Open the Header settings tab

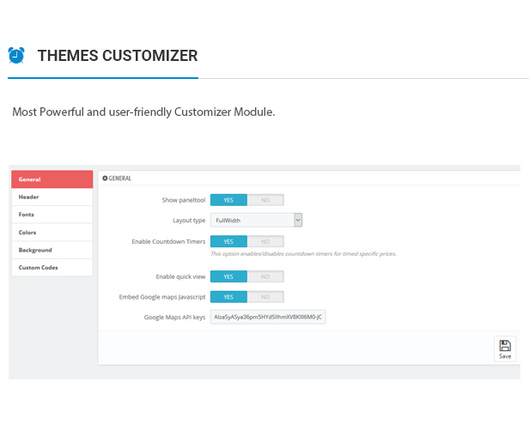coord(52,197)
